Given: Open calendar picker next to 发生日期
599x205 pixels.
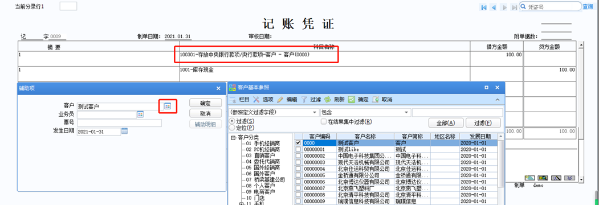Looking at the screenshot, I should [x=124, y=132].
